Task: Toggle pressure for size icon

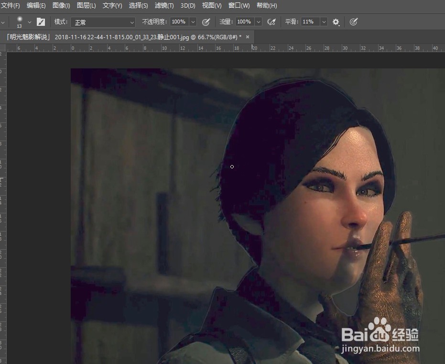Action: coord(353,22)
